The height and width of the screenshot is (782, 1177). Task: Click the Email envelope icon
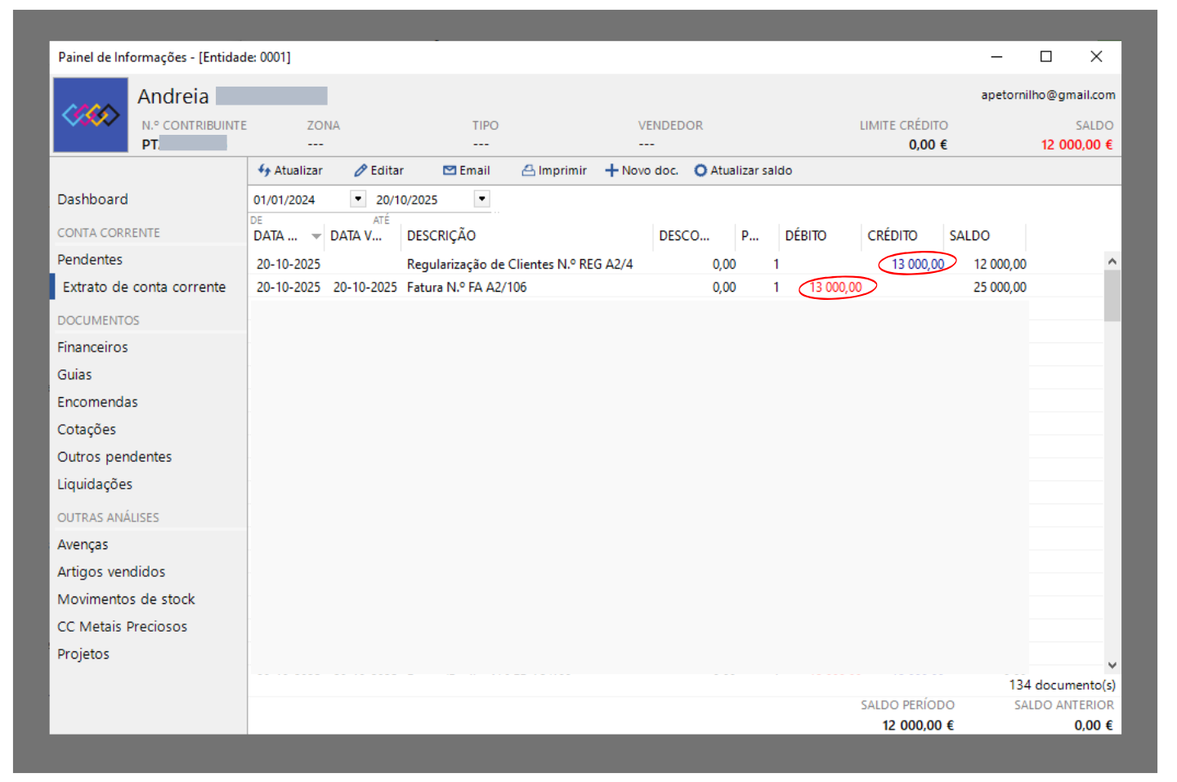450,170
